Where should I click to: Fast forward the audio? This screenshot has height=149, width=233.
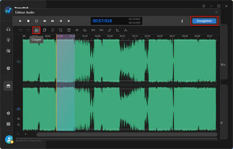pos(53,21)
